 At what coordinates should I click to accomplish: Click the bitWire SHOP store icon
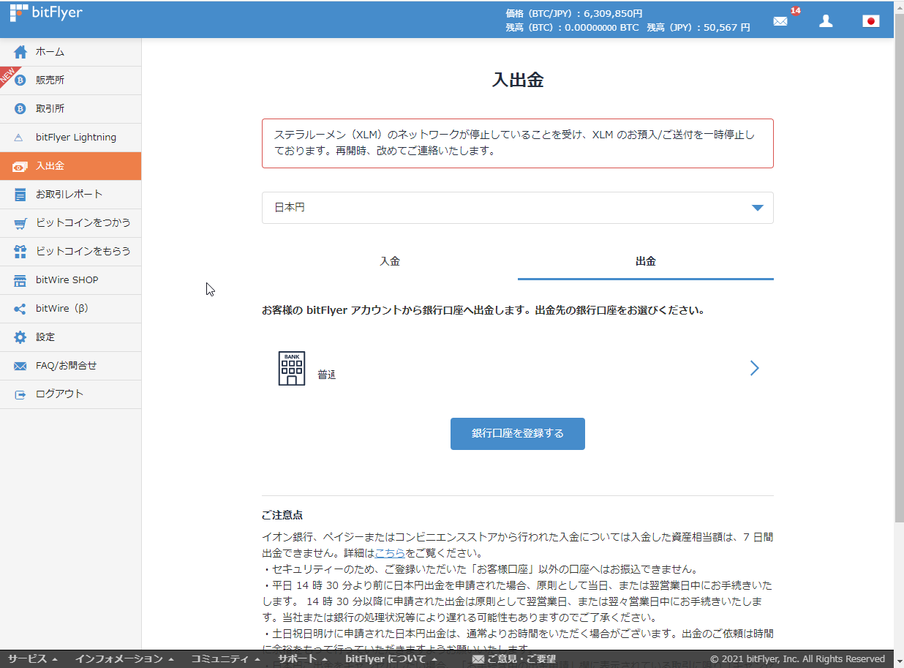pyautogui.click(x=20, y=280)
